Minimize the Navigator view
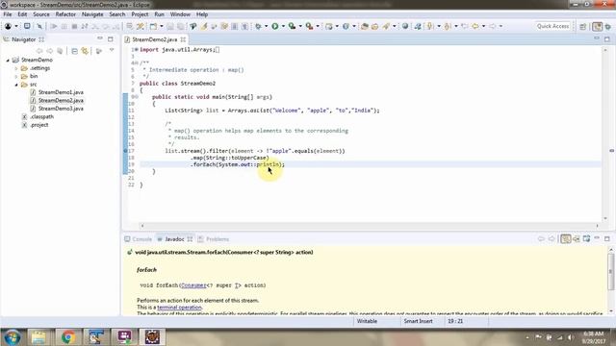616x346 pixels. point(100,38)
